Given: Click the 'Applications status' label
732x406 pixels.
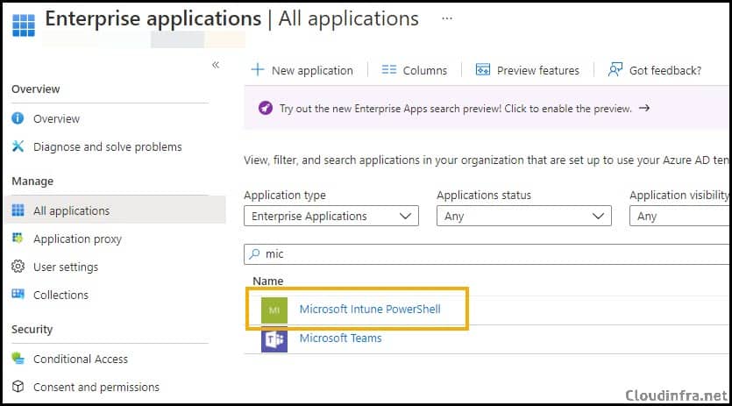Looking at the screenshot, I should tap(484, 195).
